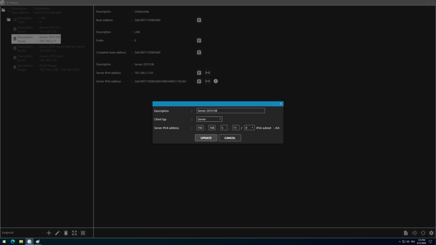Select Server 2019 DC tree entry
Image resolution: width=436 pixels, height=245 pixels.
36,29
